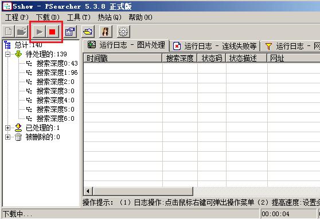Click the 00:00:04 elapsed time in status bar
The width and height of the screenshot is (320, 219).
[275, 214]
